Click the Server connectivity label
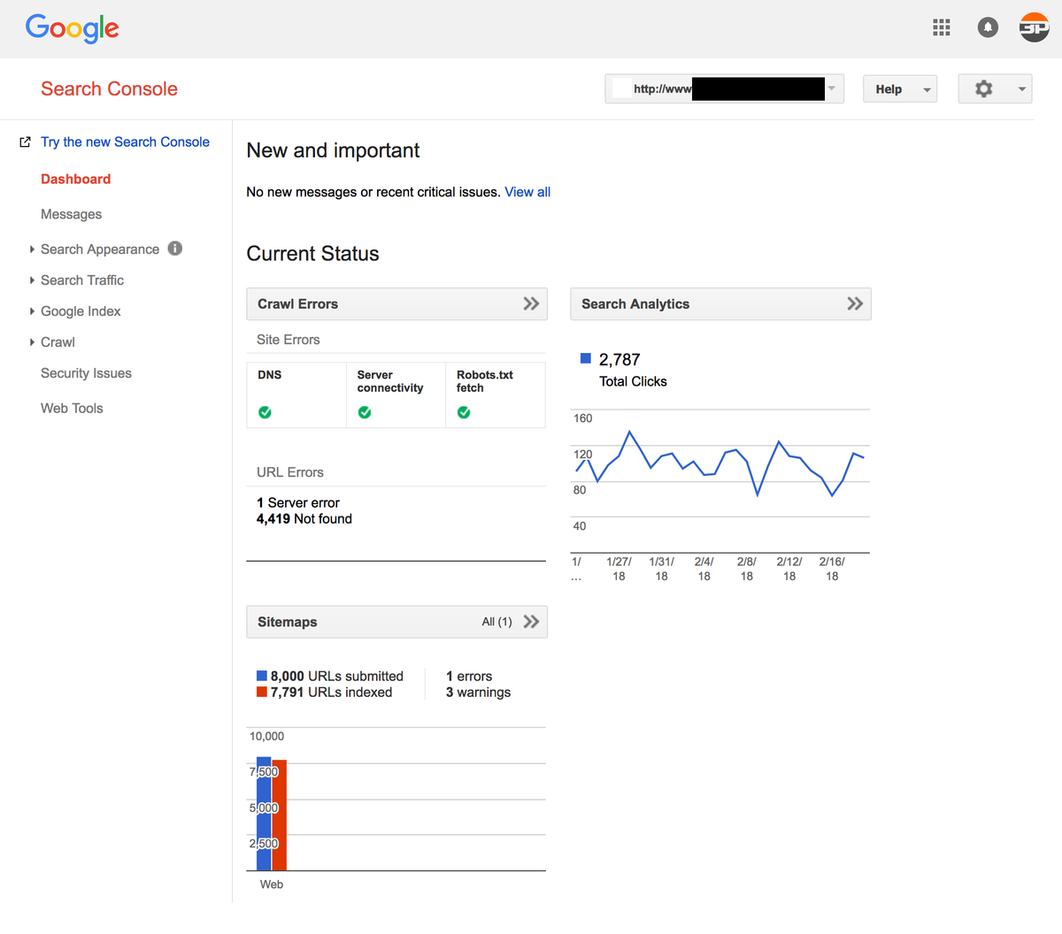This screenshot has width=1062, height=934. pos(390,381)
